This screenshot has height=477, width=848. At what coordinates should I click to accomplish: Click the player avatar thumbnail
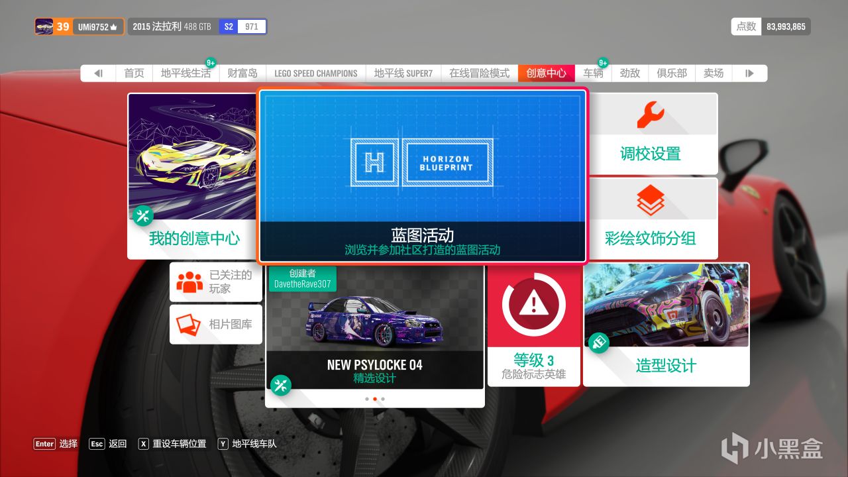[44, 26]
